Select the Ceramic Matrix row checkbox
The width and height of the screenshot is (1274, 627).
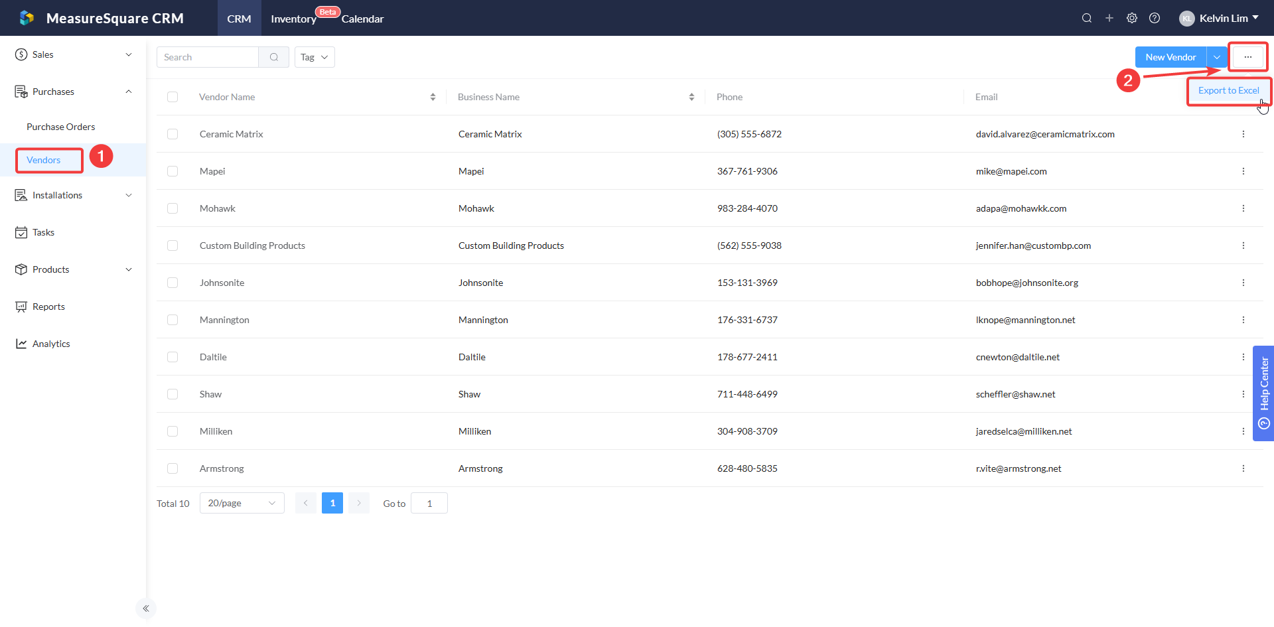pos(173,134)
